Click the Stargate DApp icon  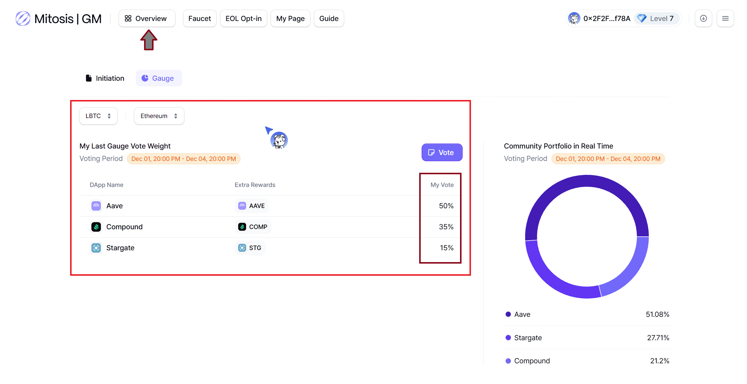pyautogui.click(x=96, y=248)
